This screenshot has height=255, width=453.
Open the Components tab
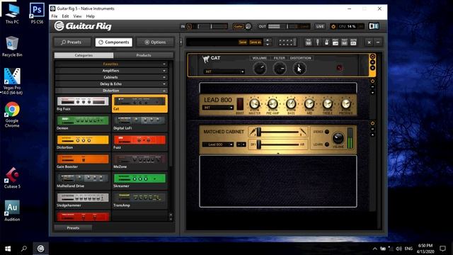[x=114, y=42]
